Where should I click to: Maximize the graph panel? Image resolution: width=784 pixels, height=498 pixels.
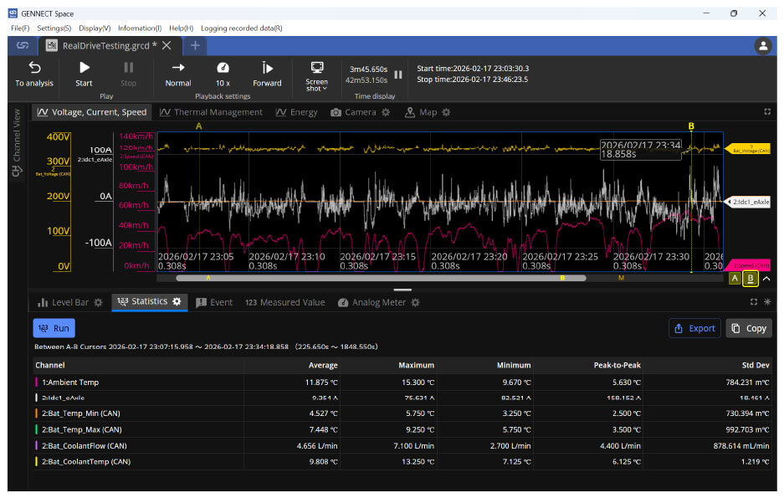click(767, 111)
